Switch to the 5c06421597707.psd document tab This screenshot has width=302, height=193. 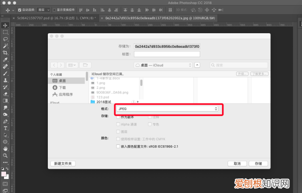[56, 18]
